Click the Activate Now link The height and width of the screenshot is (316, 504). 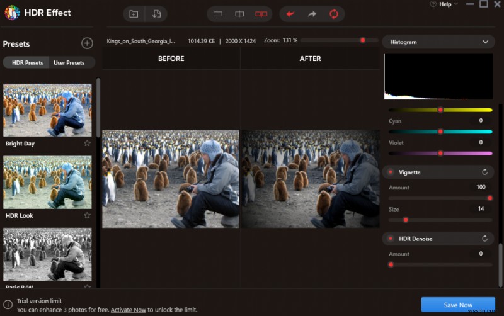point(129,310)
